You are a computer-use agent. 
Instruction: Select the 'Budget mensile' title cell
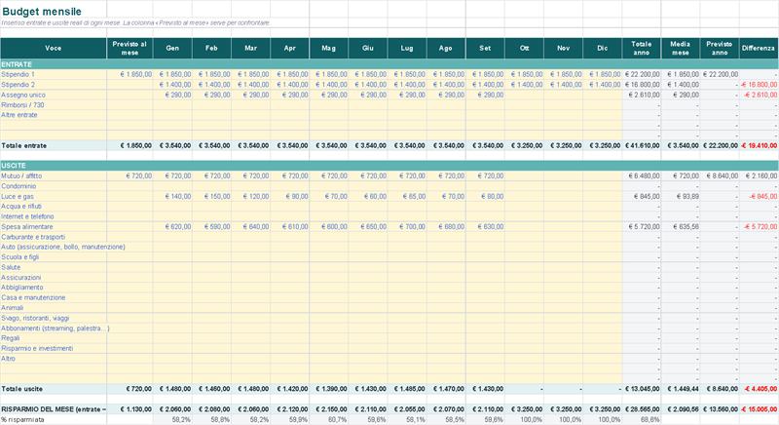click(x=42, y=12)
